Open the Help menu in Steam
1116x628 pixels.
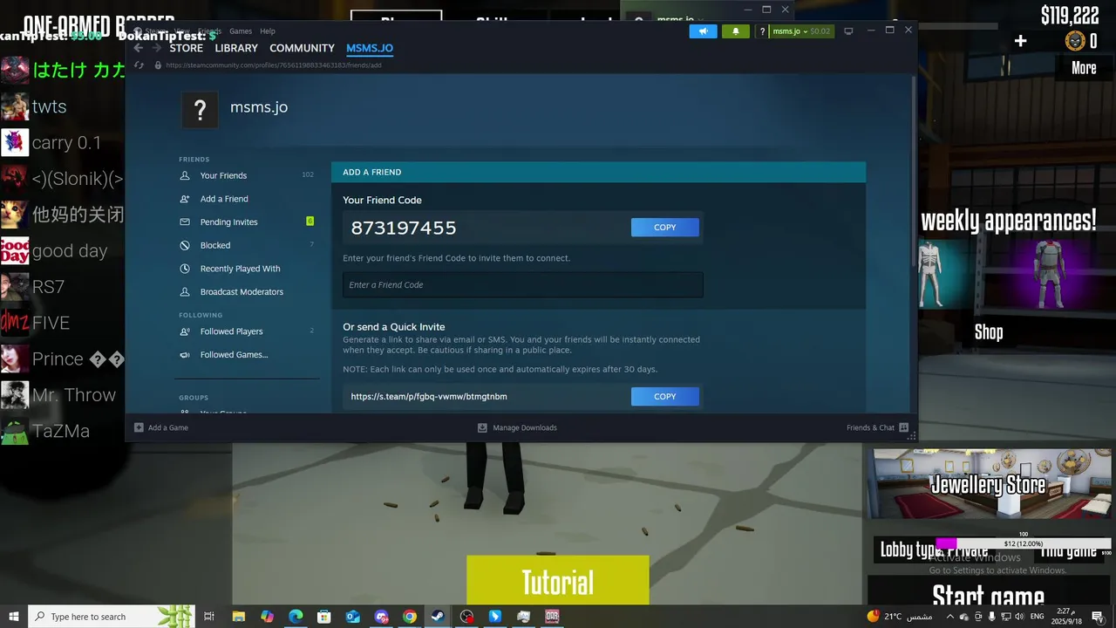(x=268, y=31)
